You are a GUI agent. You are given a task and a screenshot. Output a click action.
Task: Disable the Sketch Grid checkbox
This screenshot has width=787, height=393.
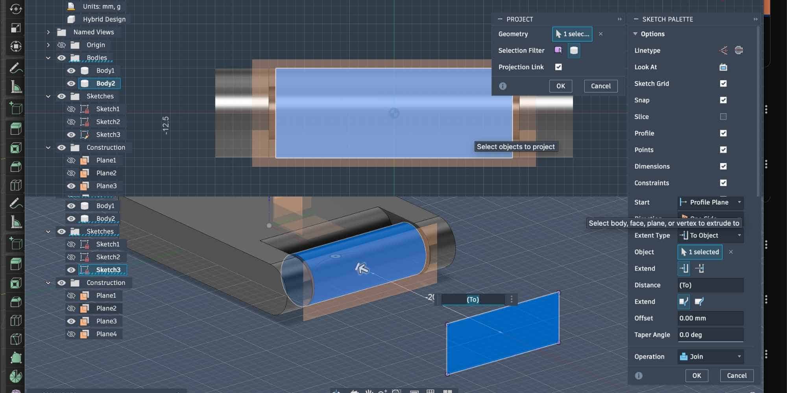(x=723, y=84)
